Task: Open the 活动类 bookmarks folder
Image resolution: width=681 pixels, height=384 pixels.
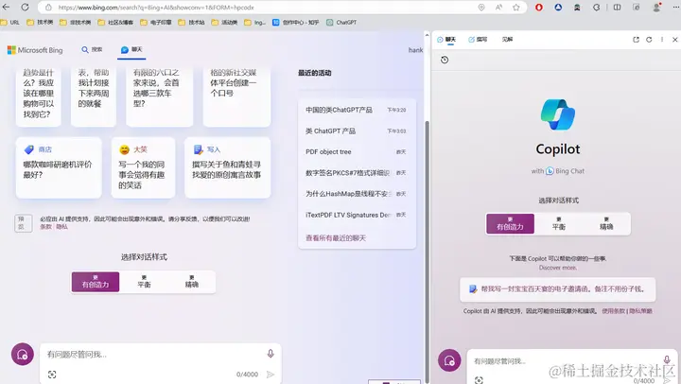Action: 224,22
